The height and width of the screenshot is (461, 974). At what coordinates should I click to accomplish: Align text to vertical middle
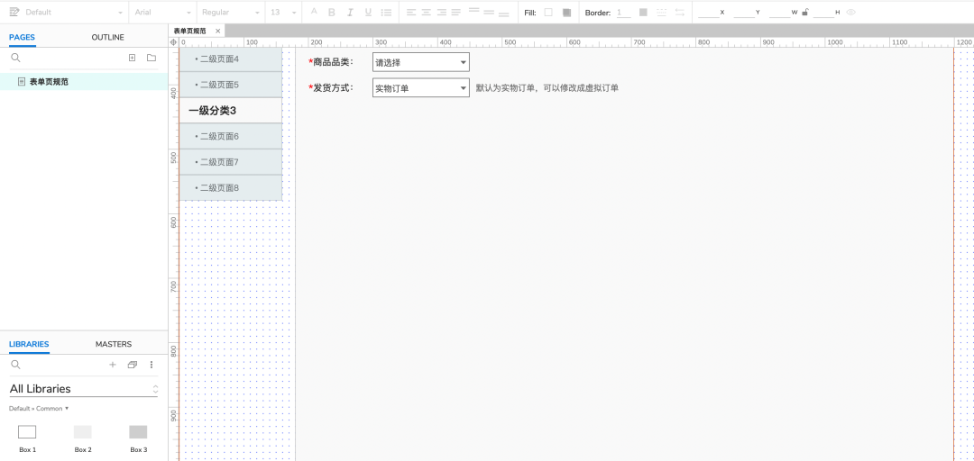coord(489,13)
